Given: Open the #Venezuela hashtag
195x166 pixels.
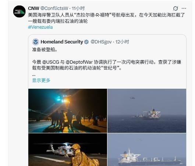Looking at the screenshot, I should pyautogui.click(x=40, y=27).
